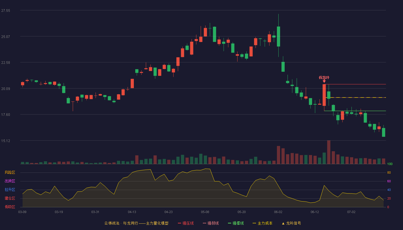This screenshot has height=230, width=403.
Task: Click the 03-09 date label
Action: 22,212
